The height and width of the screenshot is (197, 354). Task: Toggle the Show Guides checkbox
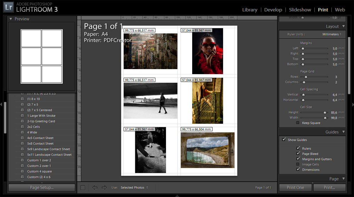coord(284,140)
